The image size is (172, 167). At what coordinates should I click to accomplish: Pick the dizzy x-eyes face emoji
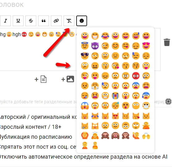click(126, 105)
